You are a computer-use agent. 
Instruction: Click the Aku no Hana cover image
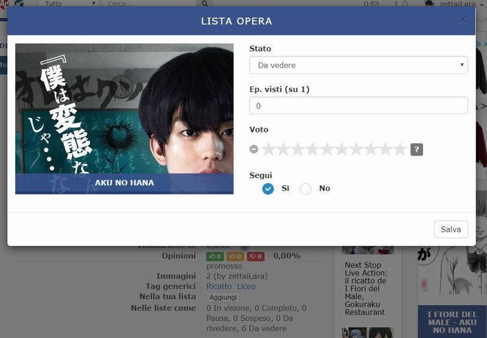124,119
